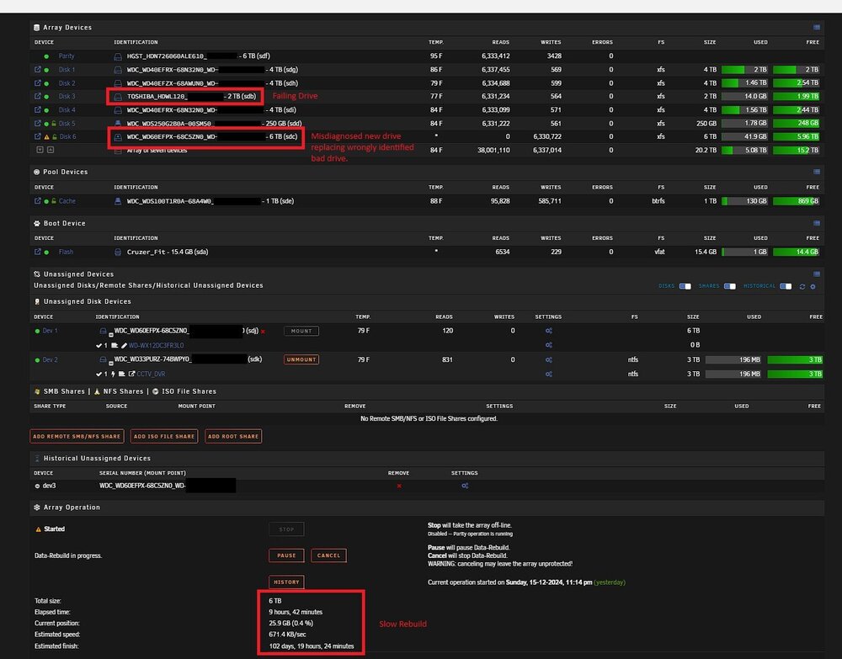Click the Estimated speed value 671.4 KB/sec

click(287, 635)
